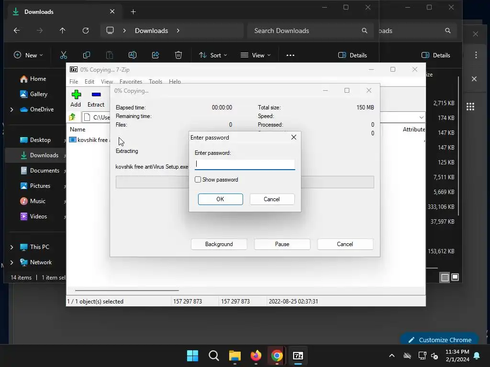Cancel the Enter password dialog
Screen dimensions: 490x367
pyautogui.click(x=272, y=199)
